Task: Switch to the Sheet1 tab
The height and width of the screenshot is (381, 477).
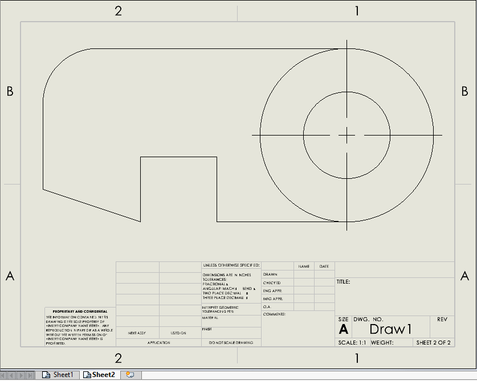Action: pyautogui.click(x=58, y=375)
